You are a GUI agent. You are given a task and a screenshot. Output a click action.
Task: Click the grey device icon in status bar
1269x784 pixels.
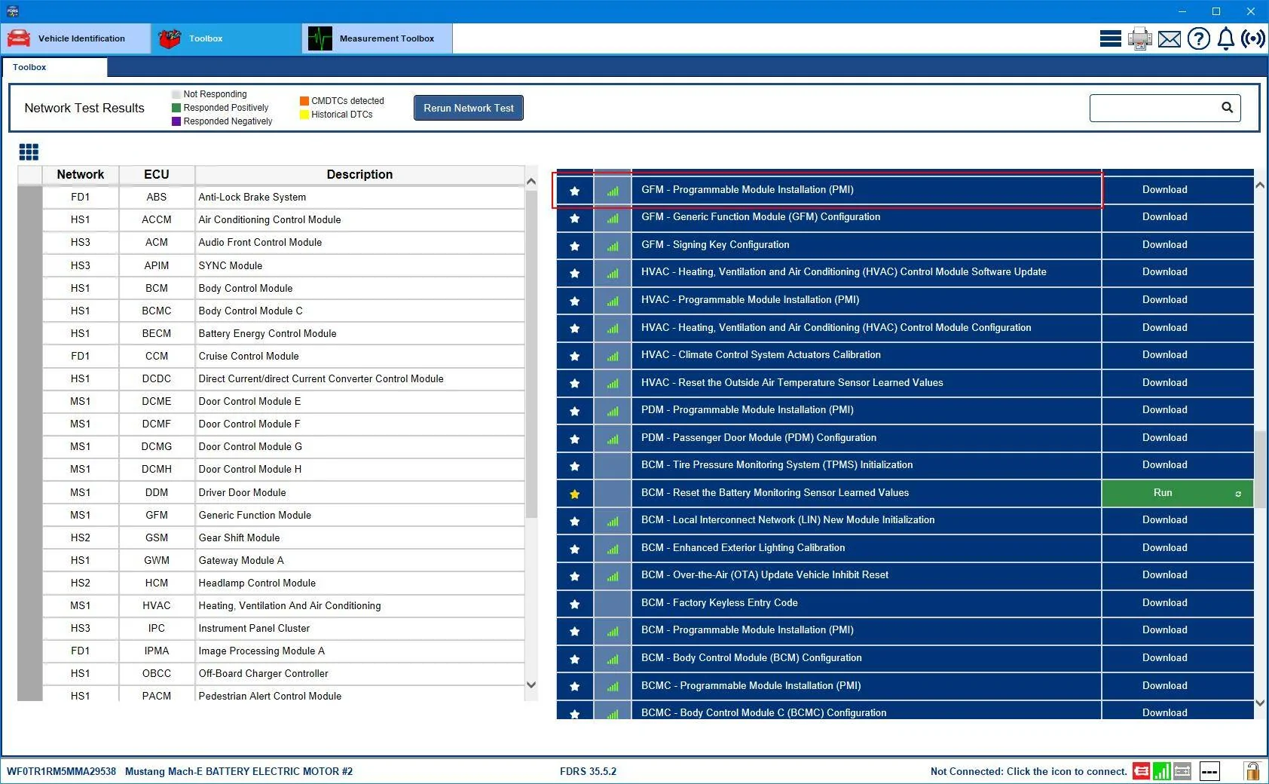pyautogui.click(x=1182, y=771)
